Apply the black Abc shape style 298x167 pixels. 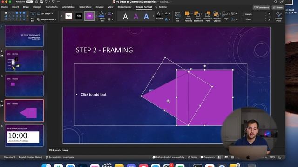[x=79, y=16]
